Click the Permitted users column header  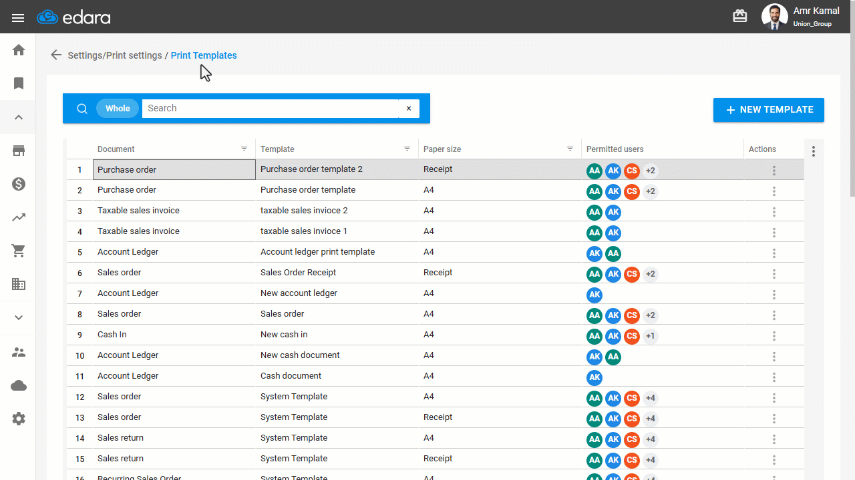coord(615,149)
